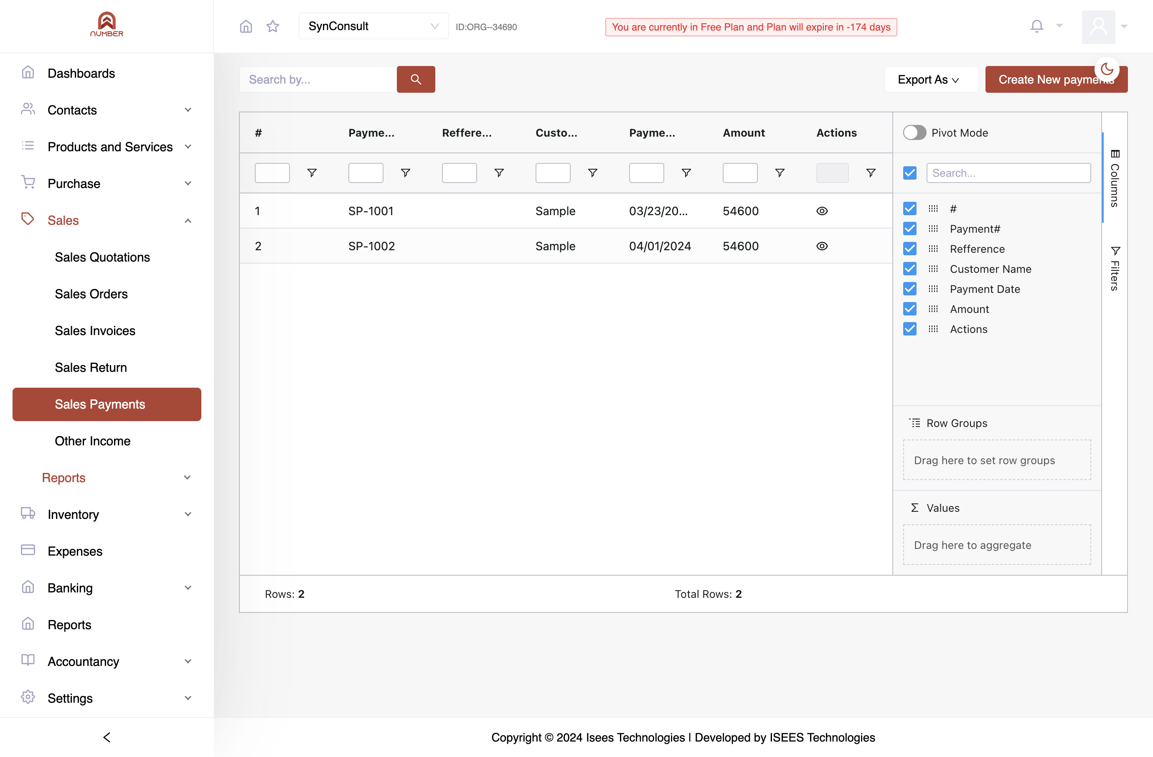
Task: Open the notifications bell
Action: tap(1037, 26)
